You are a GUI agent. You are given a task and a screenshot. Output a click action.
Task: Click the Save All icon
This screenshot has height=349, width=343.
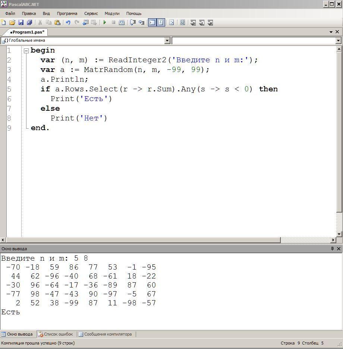pos(29,22)
